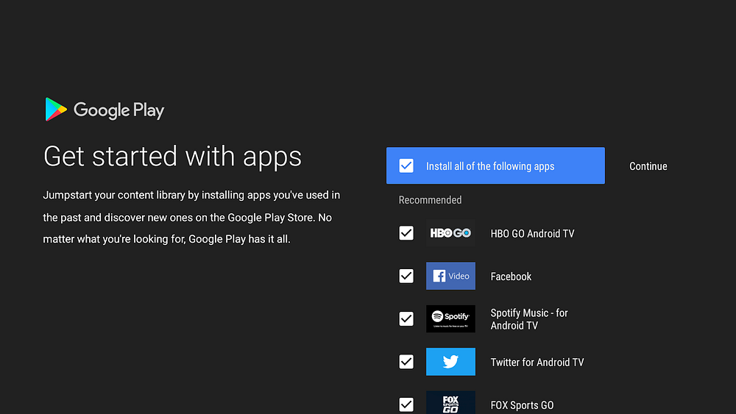The image size is (736, 414).
Task: Click the FOX Sports GO icon
Action: (x=450, y=403)
